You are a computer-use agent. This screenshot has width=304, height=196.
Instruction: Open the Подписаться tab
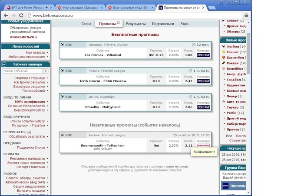163,24
